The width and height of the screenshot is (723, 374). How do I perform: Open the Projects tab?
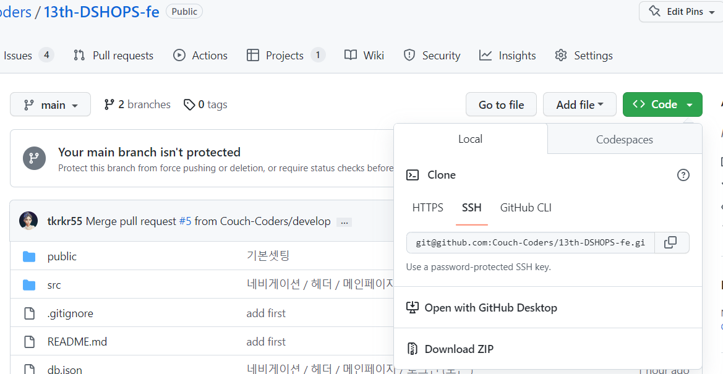coord(286,56)
